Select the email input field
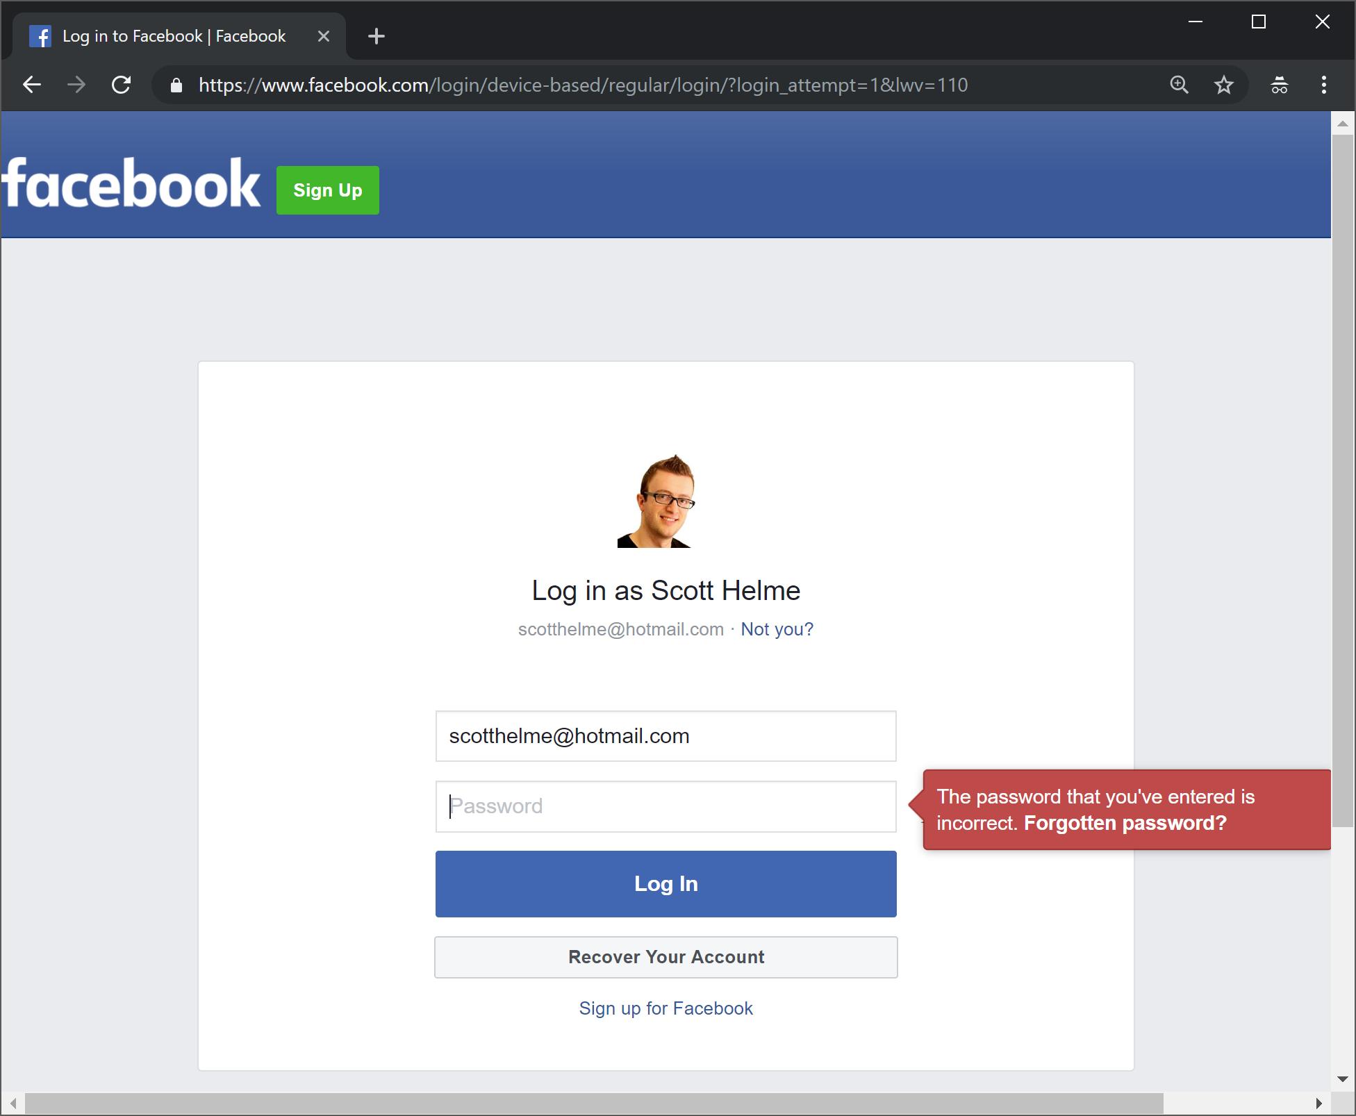1356x1116 pixels. pyautogui.click(x=665, y=737)
